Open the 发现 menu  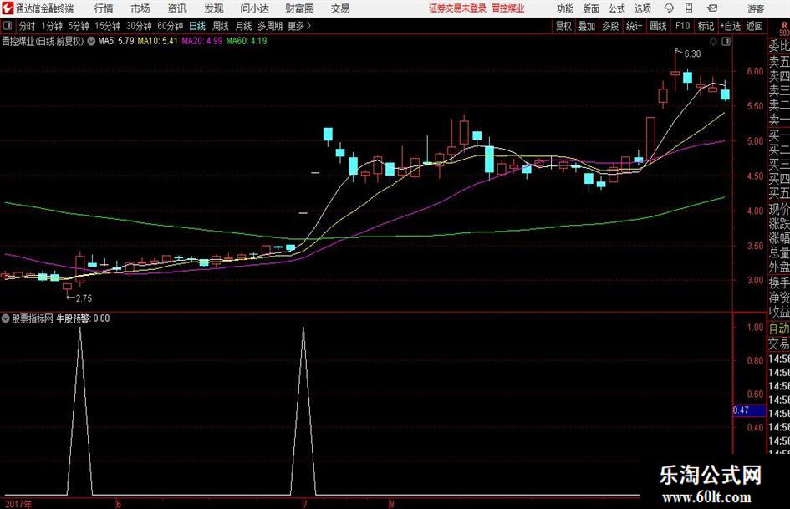click(x=214, y=8)
